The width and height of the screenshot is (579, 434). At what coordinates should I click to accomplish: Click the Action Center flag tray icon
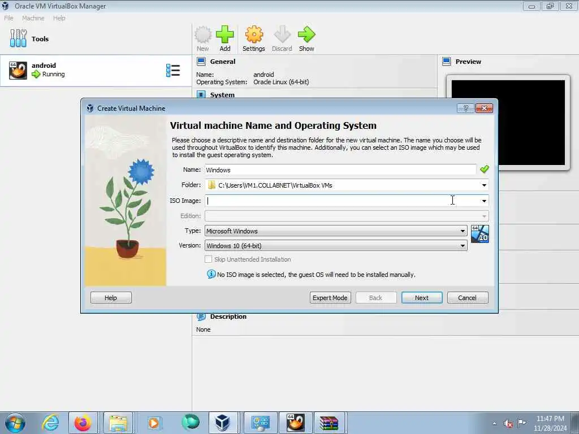(x=521, y=423)
